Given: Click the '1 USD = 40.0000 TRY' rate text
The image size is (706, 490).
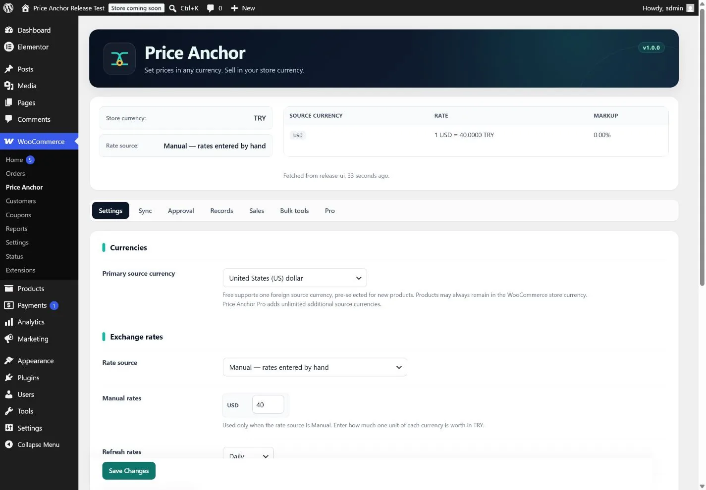Looking at the screenshot, I should pos(464,135).
